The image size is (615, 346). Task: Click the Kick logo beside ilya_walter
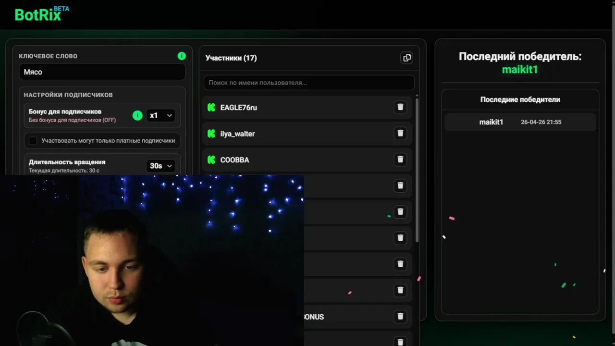point(211,134)
